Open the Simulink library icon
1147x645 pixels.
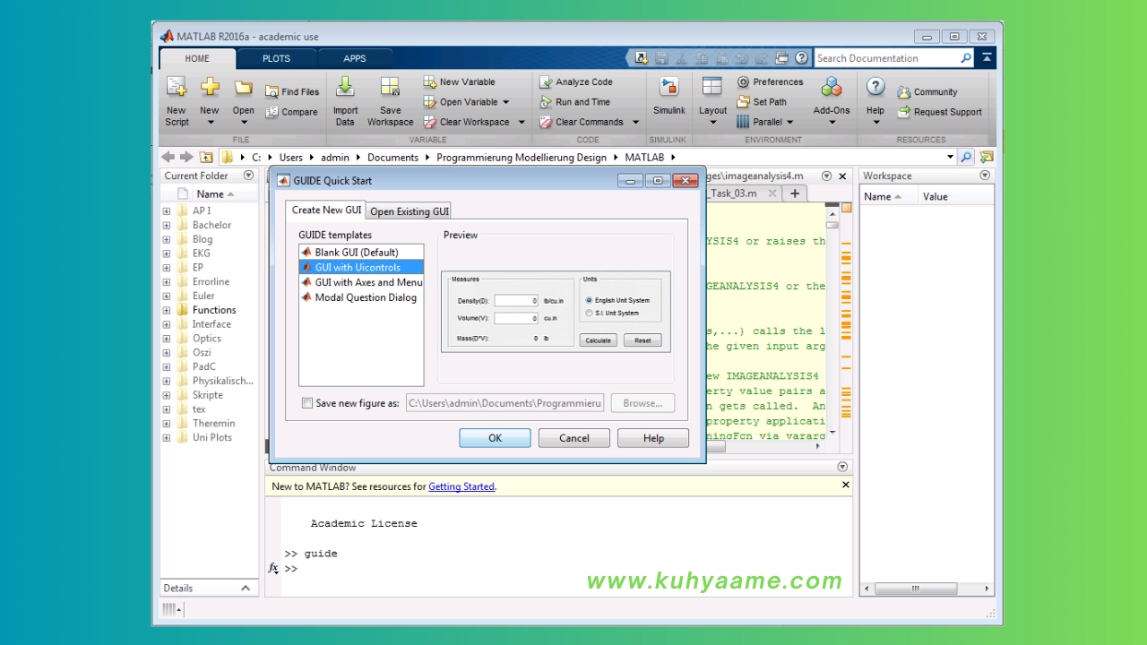tap(668, 87)
